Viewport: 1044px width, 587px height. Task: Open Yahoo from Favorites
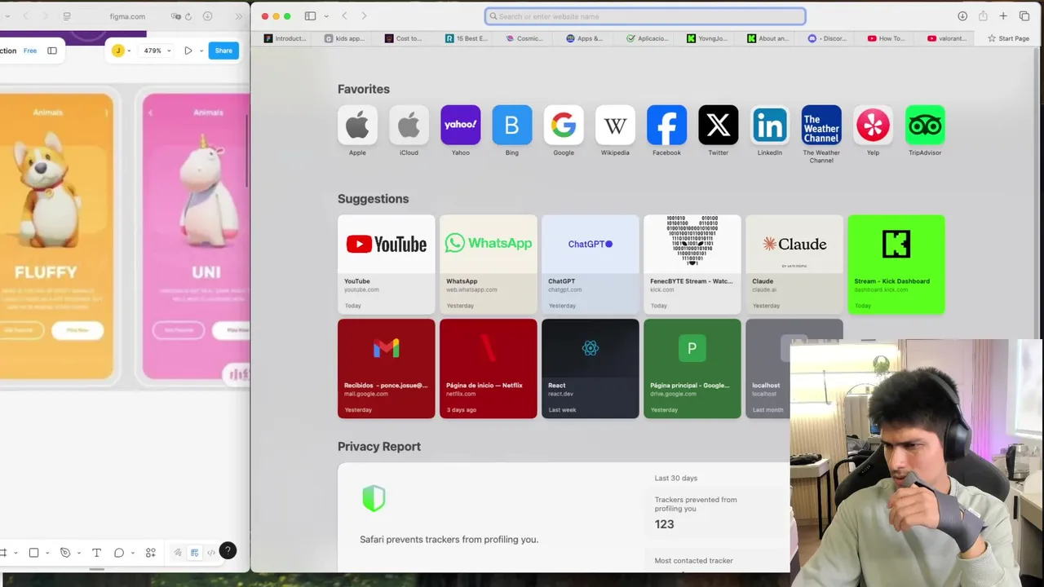pyautogui.click(x=461, y=125)
